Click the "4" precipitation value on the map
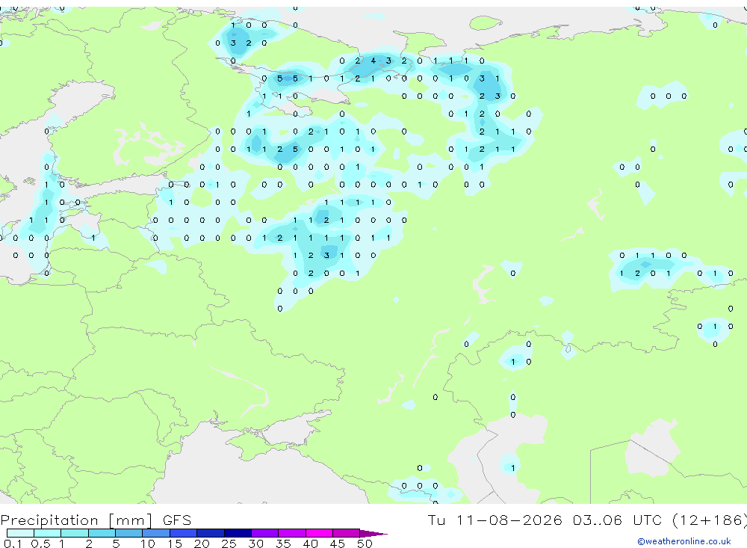Screen dimensions: 747x548 coord(373,61)
